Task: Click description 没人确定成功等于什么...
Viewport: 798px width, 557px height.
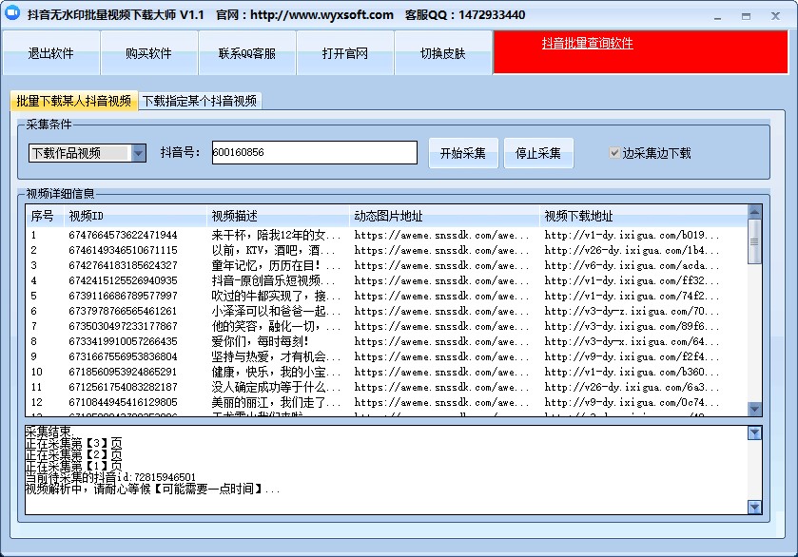Action: 276,387
